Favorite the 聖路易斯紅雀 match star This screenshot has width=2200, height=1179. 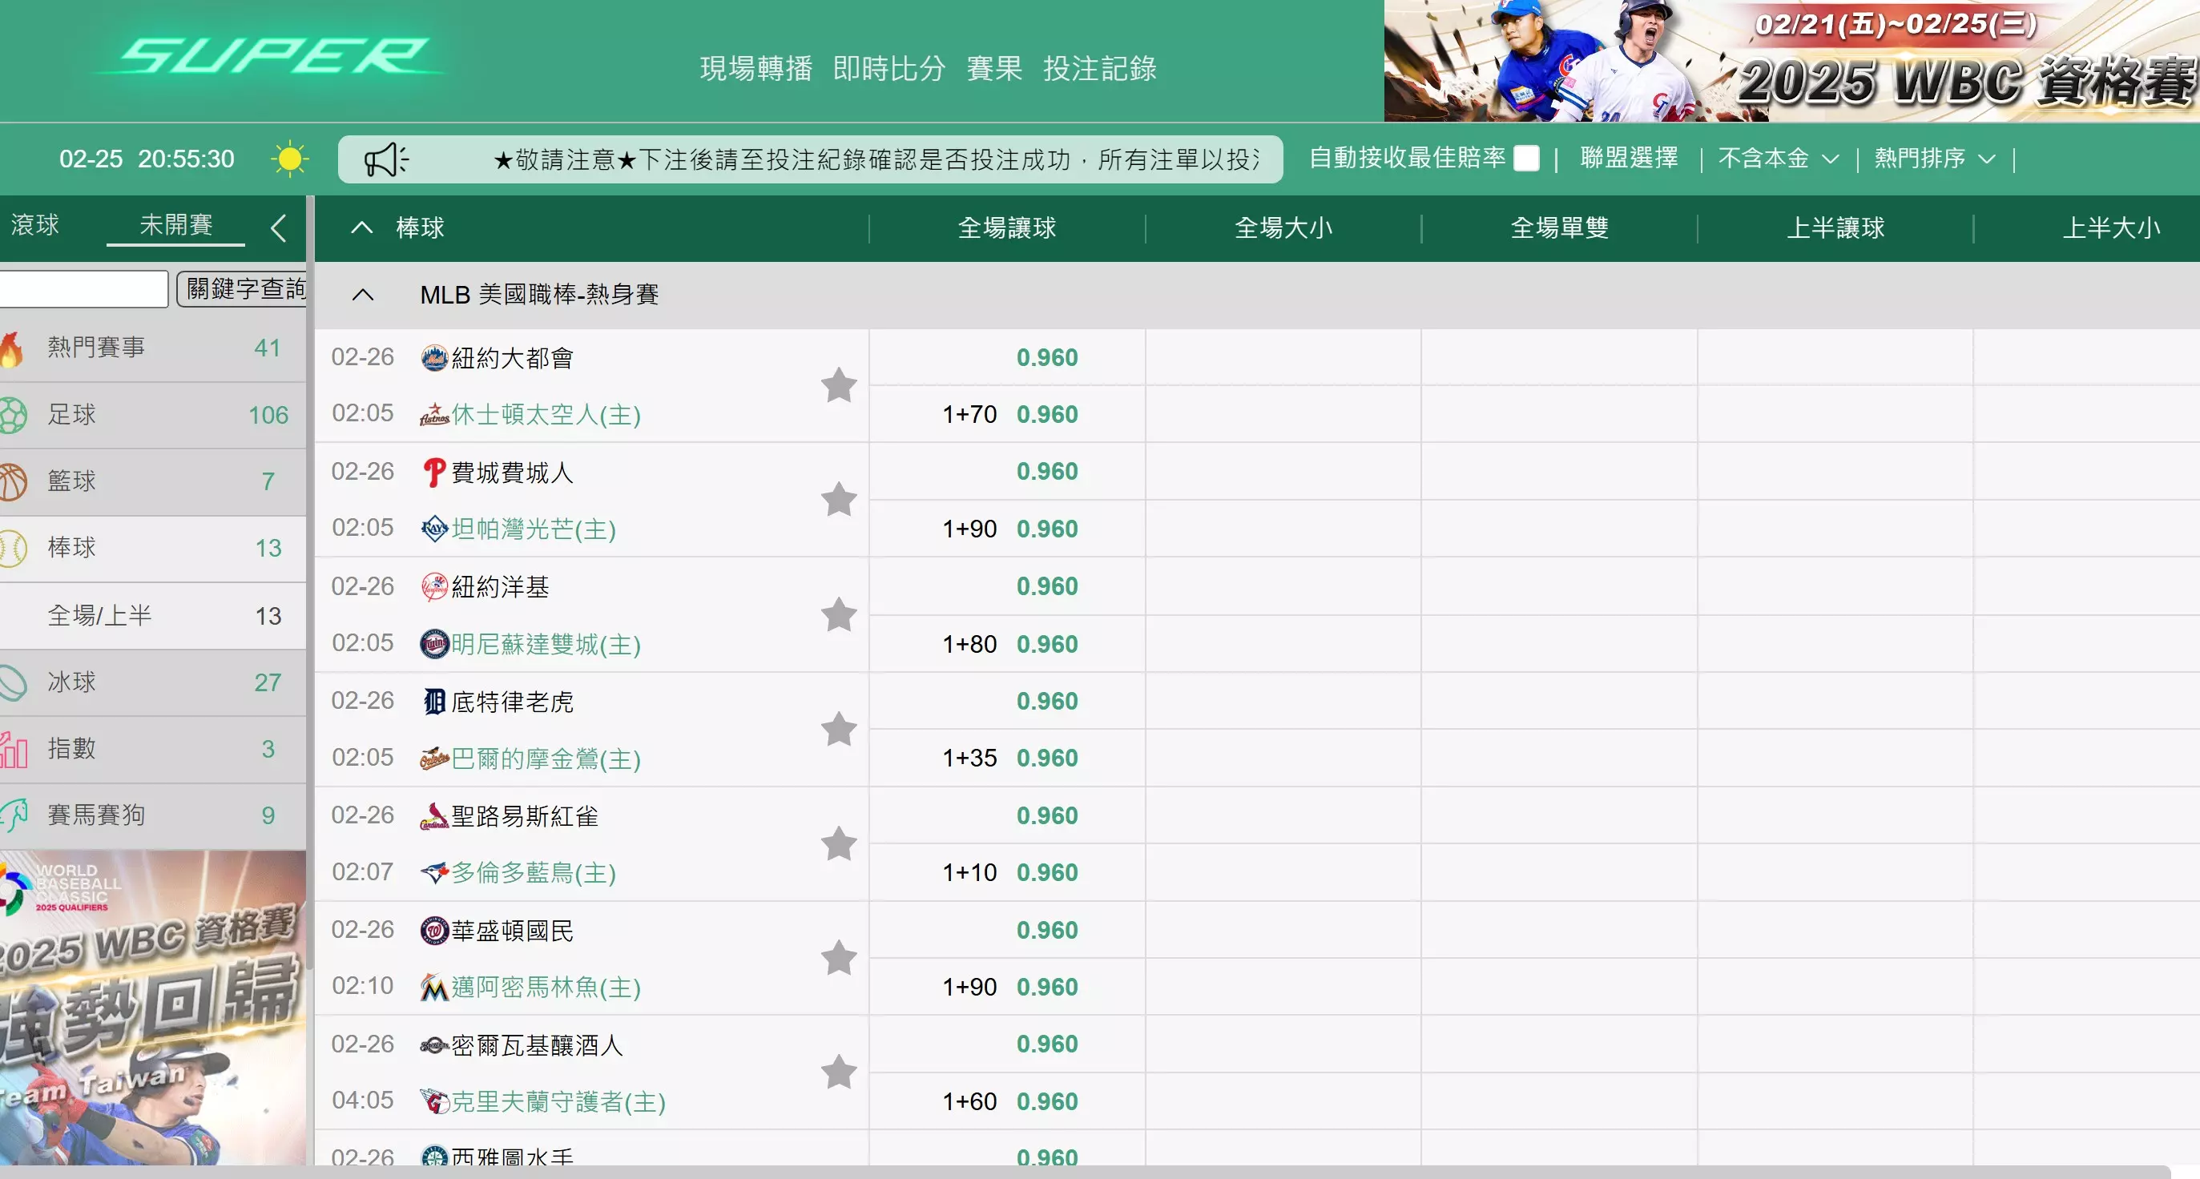(x=839, y=843)
